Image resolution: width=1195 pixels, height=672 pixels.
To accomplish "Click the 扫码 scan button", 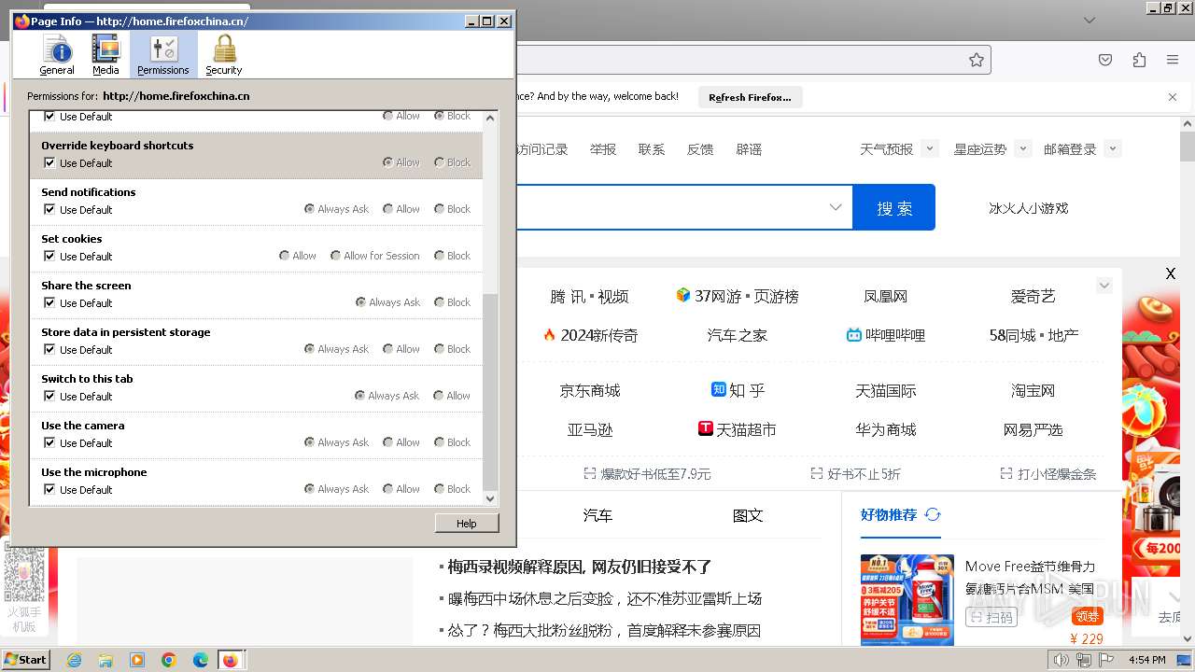I will (991, 617).
